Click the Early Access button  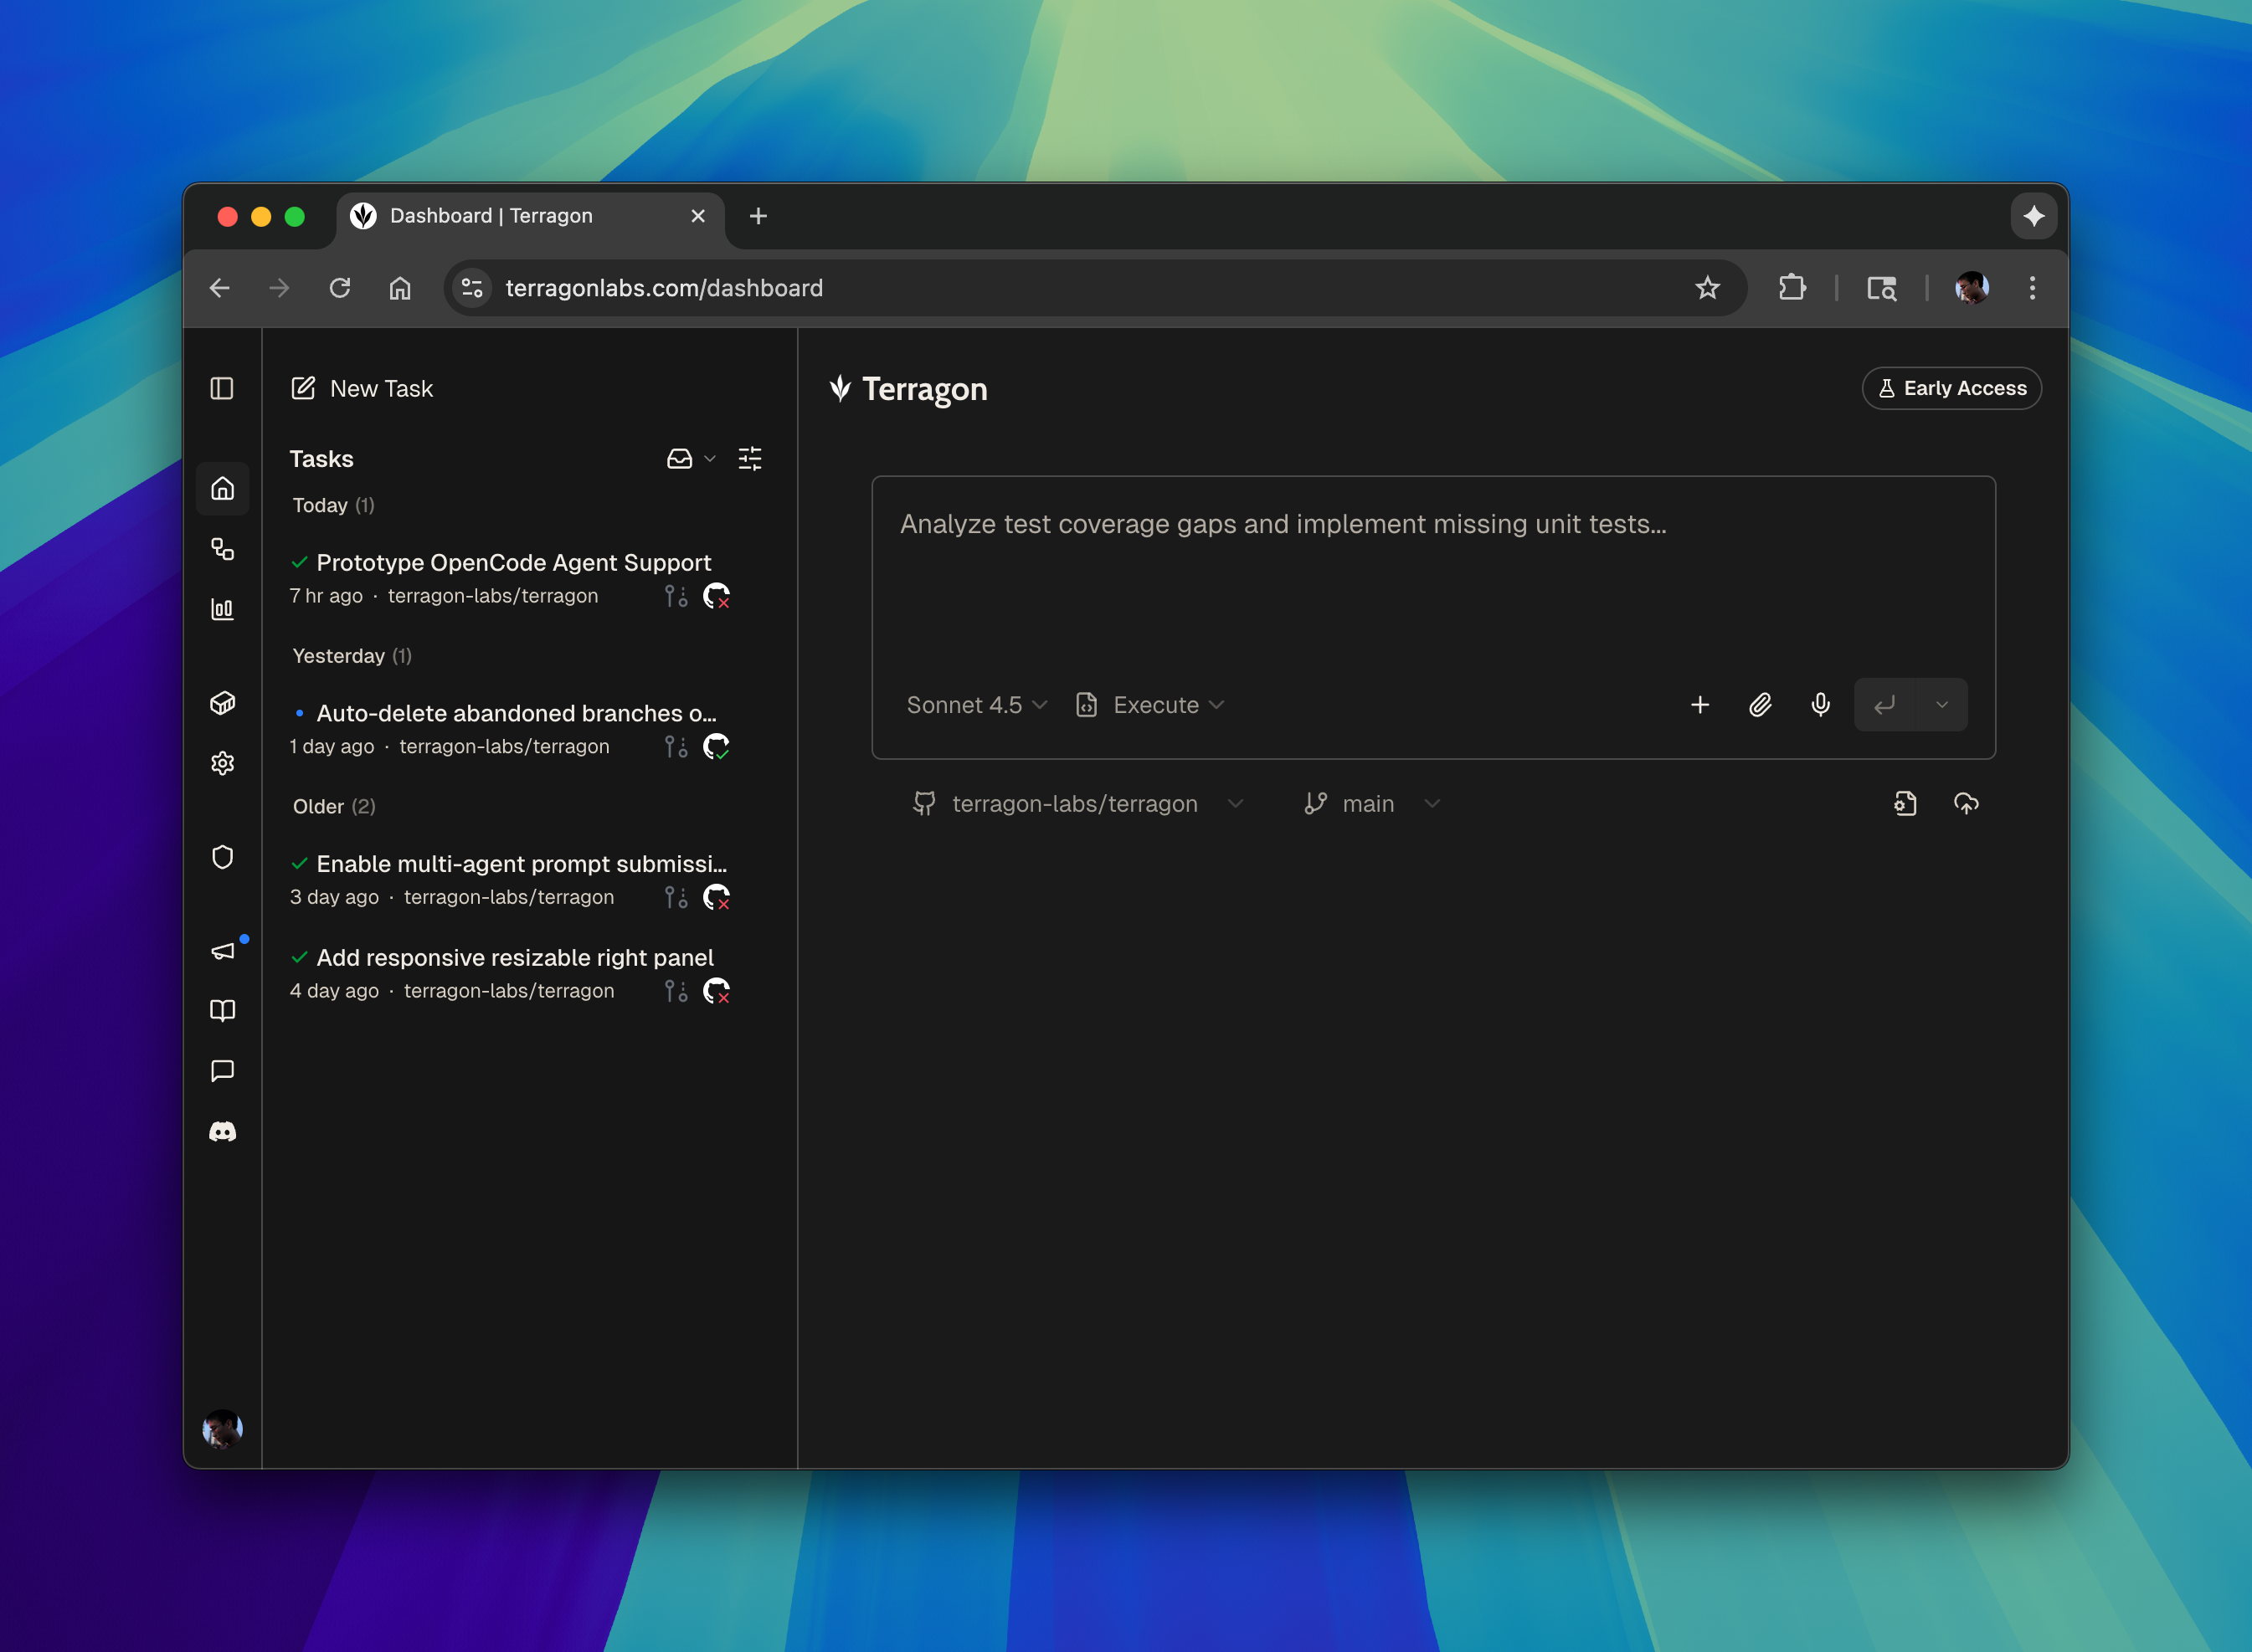[x=1950, y=388]
